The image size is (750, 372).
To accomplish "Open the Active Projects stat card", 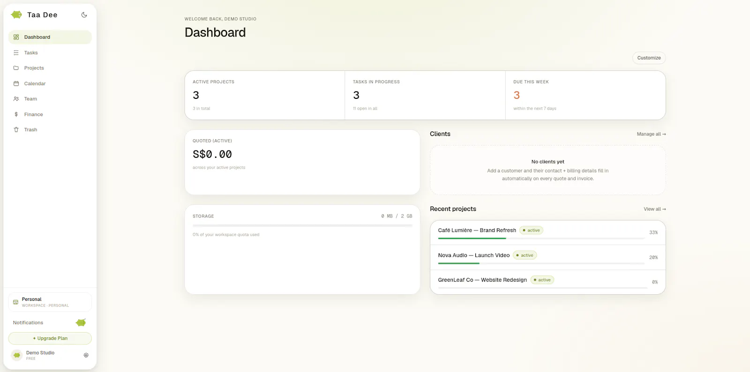I will pos(265,95).
